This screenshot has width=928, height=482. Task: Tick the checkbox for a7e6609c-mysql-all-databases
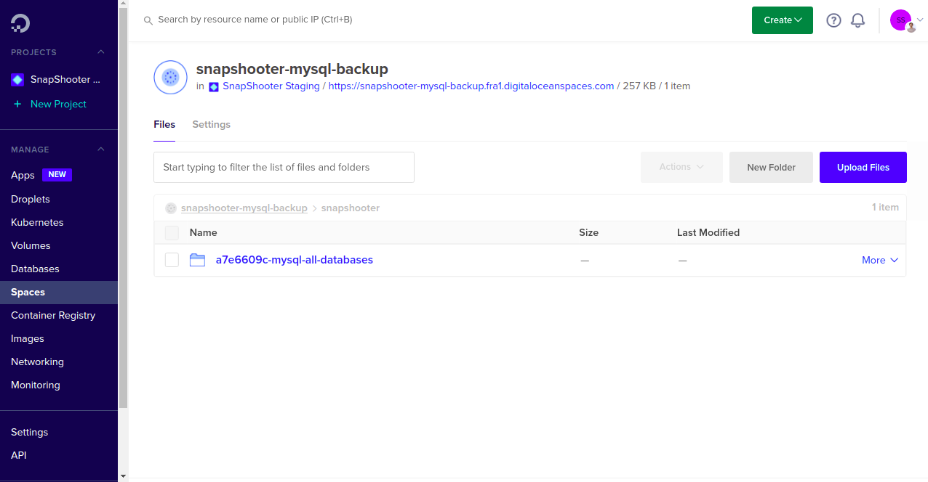(172, 260)
